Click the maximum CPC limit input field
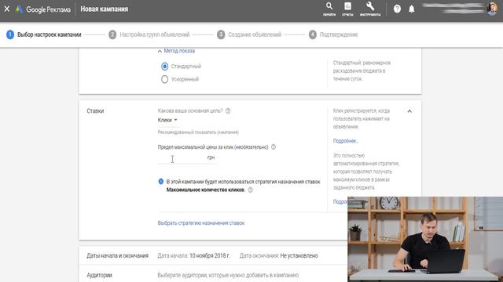Viewport: 503px width, 282px height. click(187, 158)
